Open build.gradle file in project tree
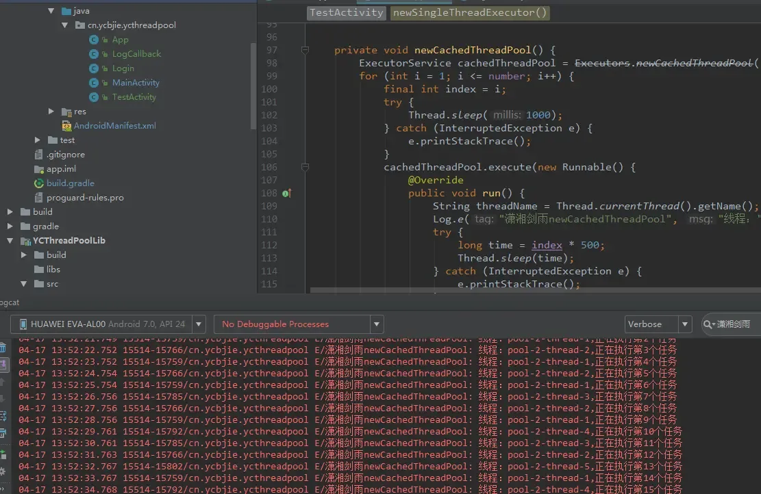 point(70,183)
